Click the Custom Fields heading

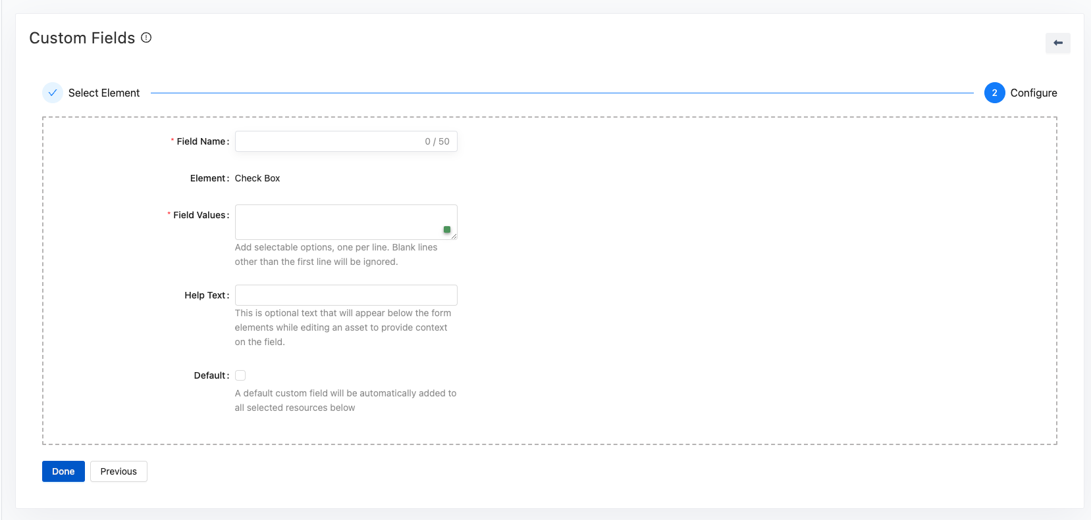point(82,38)
